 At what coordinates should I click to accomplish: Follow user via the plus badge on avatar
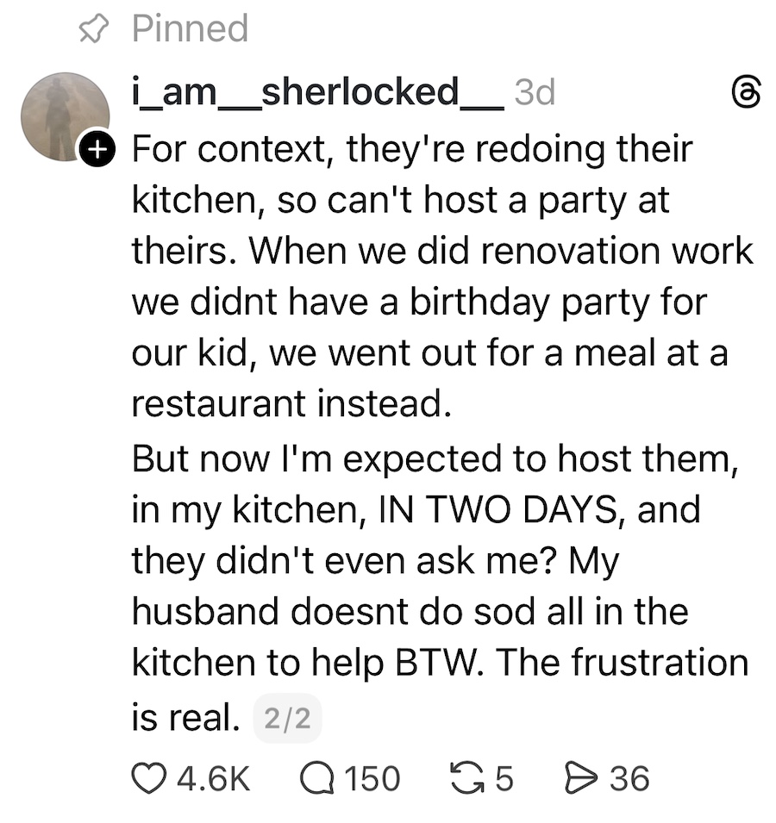pos(98,149)
